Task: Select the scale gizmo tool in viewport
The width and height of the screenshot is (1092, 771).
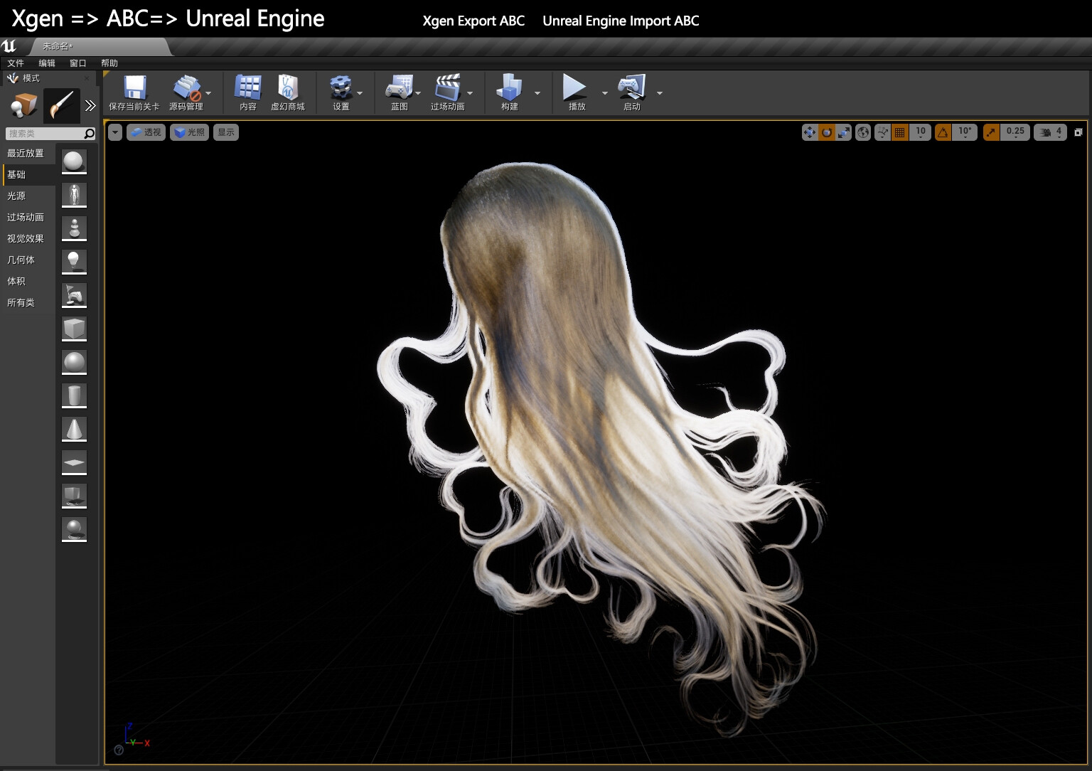Action: pos(843,132)
